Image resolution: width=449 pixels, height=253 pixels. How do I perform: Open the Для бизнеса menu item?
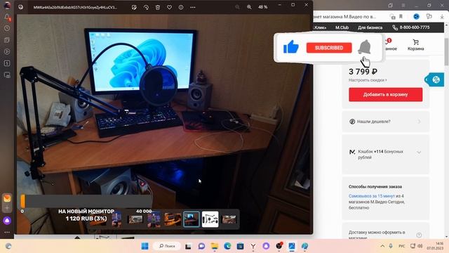pyautogui.click(x=370, y=27)
